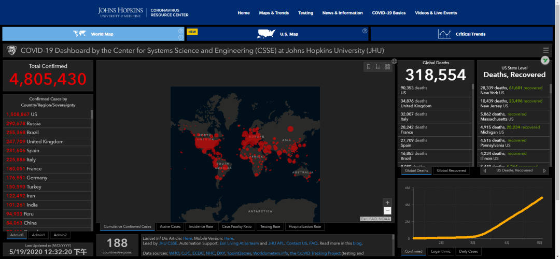
Task: Select Testing Rate map tab
Action: coord(270,226)
